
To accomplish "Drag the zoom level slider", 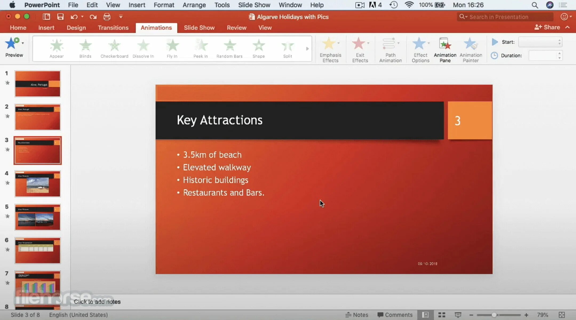I will (x=497, y=314).
